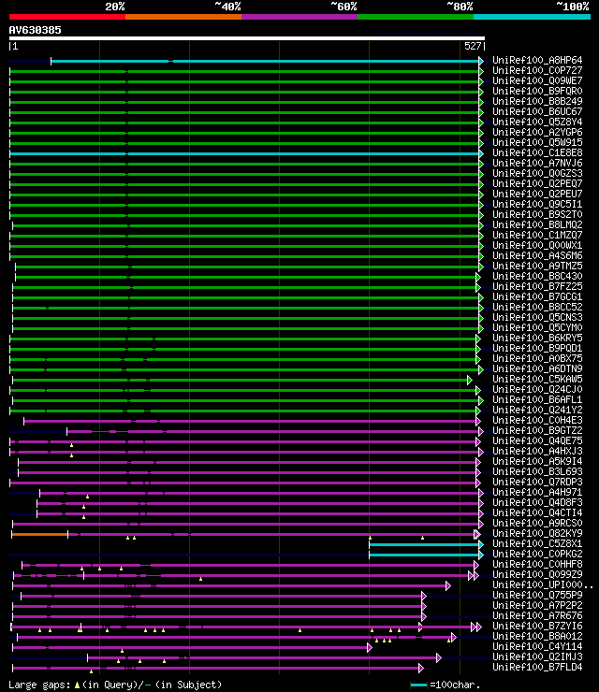Screen dimensions: 599x692
Task: Click label UniRef100_A4S6M6
Action: [537, 255]
